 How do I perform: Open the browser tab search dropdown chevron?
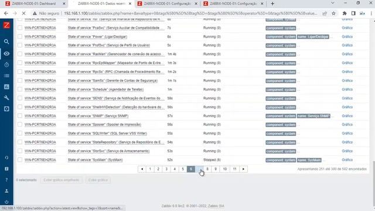333,3
